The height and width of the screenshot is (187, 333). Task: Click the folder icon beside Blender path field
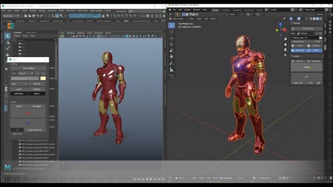pos(321,38)
